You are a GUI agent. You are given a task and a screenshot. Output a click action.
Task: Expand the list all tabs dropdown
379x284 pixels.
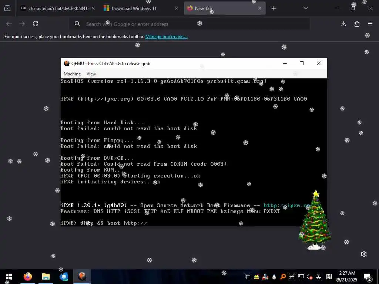[305, 8]
